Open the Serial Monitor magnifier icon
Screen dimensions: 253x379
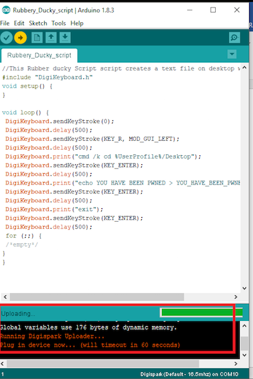coord(235,38)
